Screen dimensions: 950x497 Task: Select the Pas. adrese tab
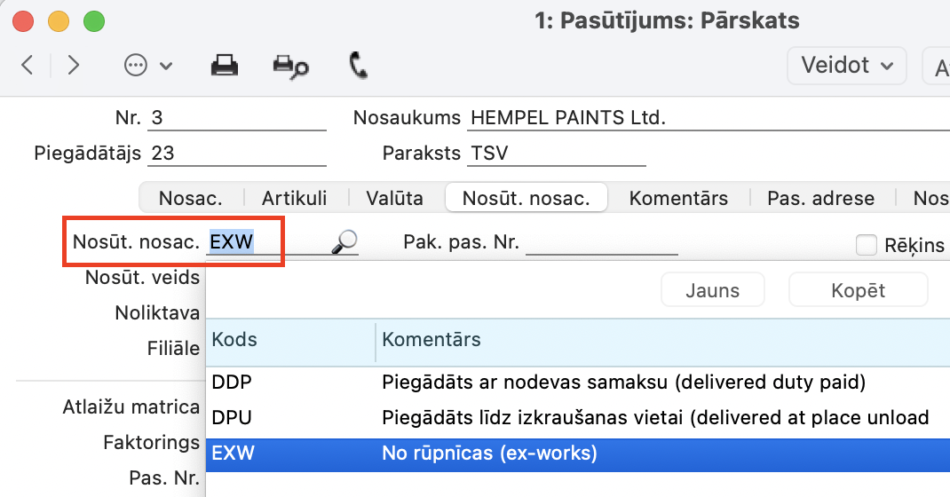[x=820, y=198]
